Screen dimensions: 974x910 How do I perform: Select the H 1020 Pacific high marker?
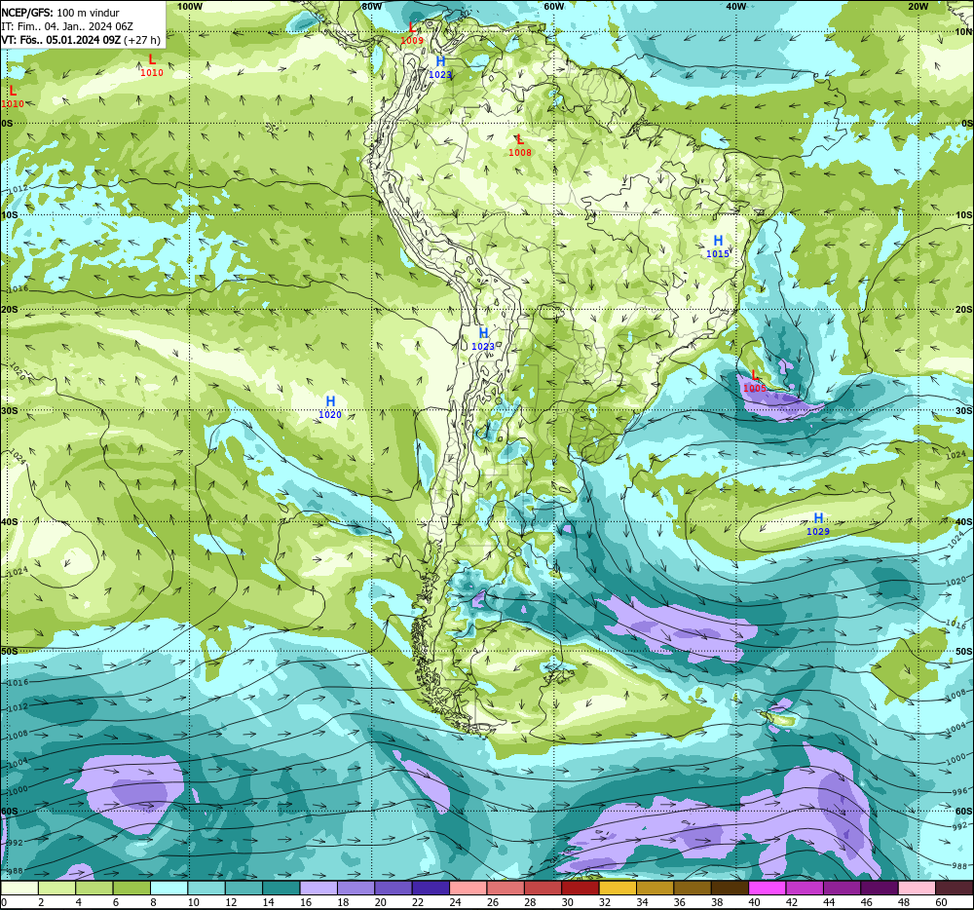coord(330,407)
